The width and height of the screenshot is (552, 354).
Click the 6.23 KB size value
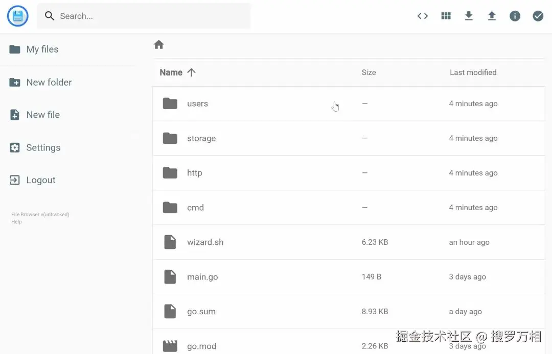tap(375, 242)
